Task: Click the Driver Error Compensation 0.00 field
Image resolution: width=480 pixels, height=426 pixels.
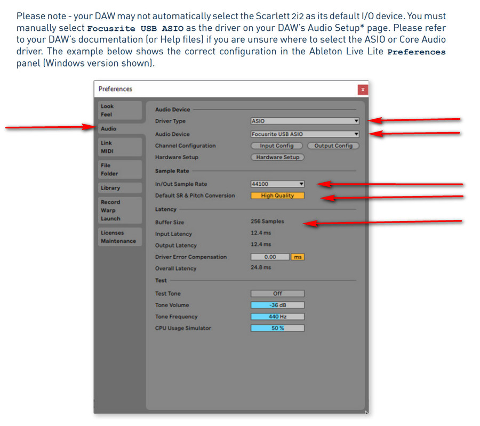Action: click(x=270, y=257)
